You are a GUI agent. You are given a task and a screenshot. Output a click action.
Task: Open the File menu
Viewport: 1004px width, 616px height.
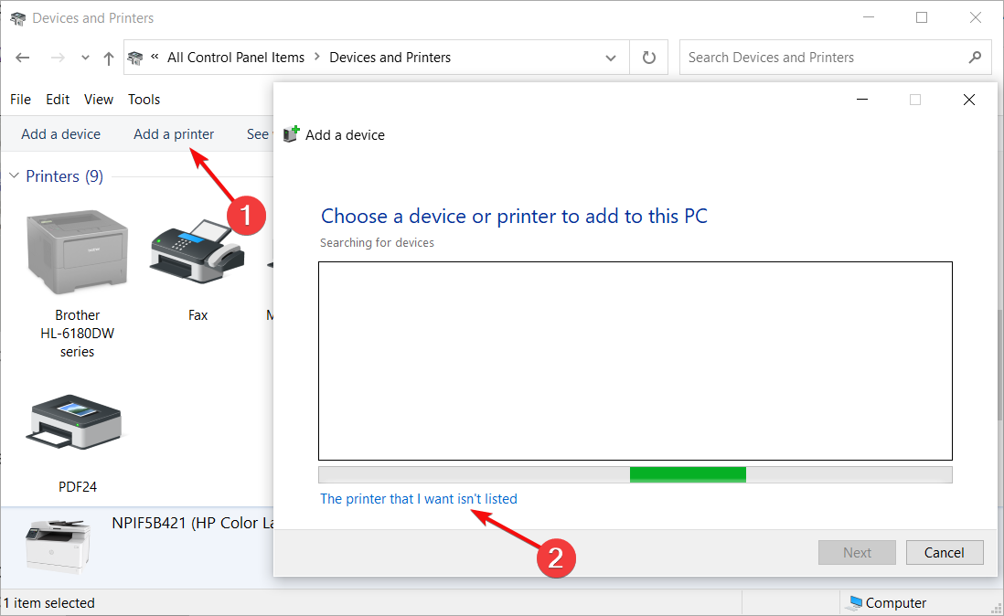[x=20, y=100]
